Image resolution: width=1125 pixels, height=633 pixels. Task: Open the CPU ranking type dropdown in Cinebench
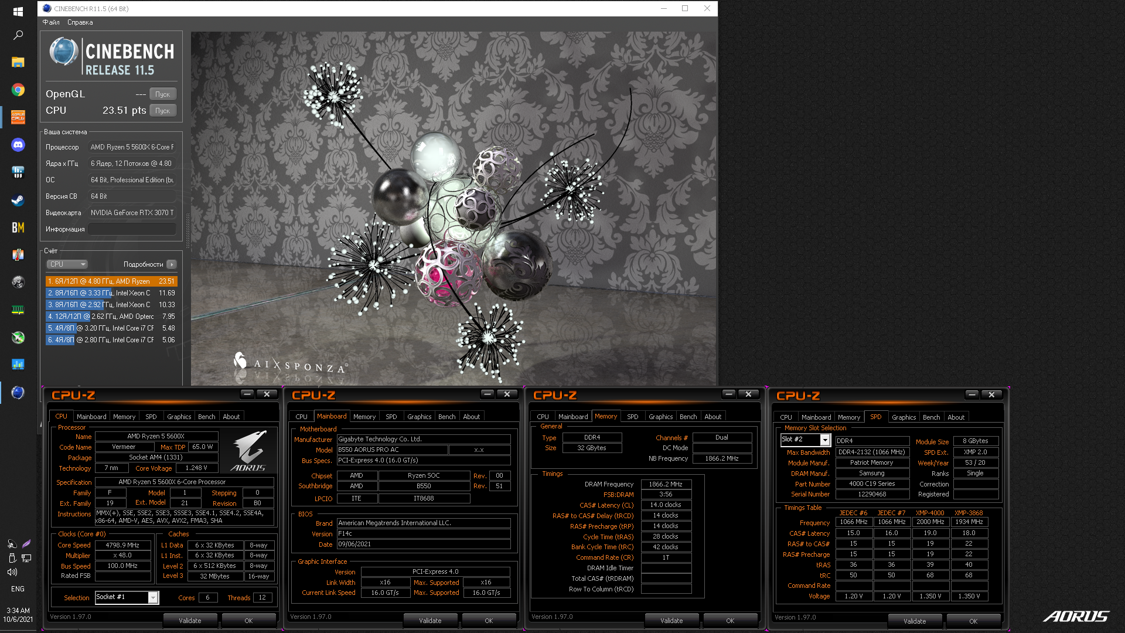67,264
